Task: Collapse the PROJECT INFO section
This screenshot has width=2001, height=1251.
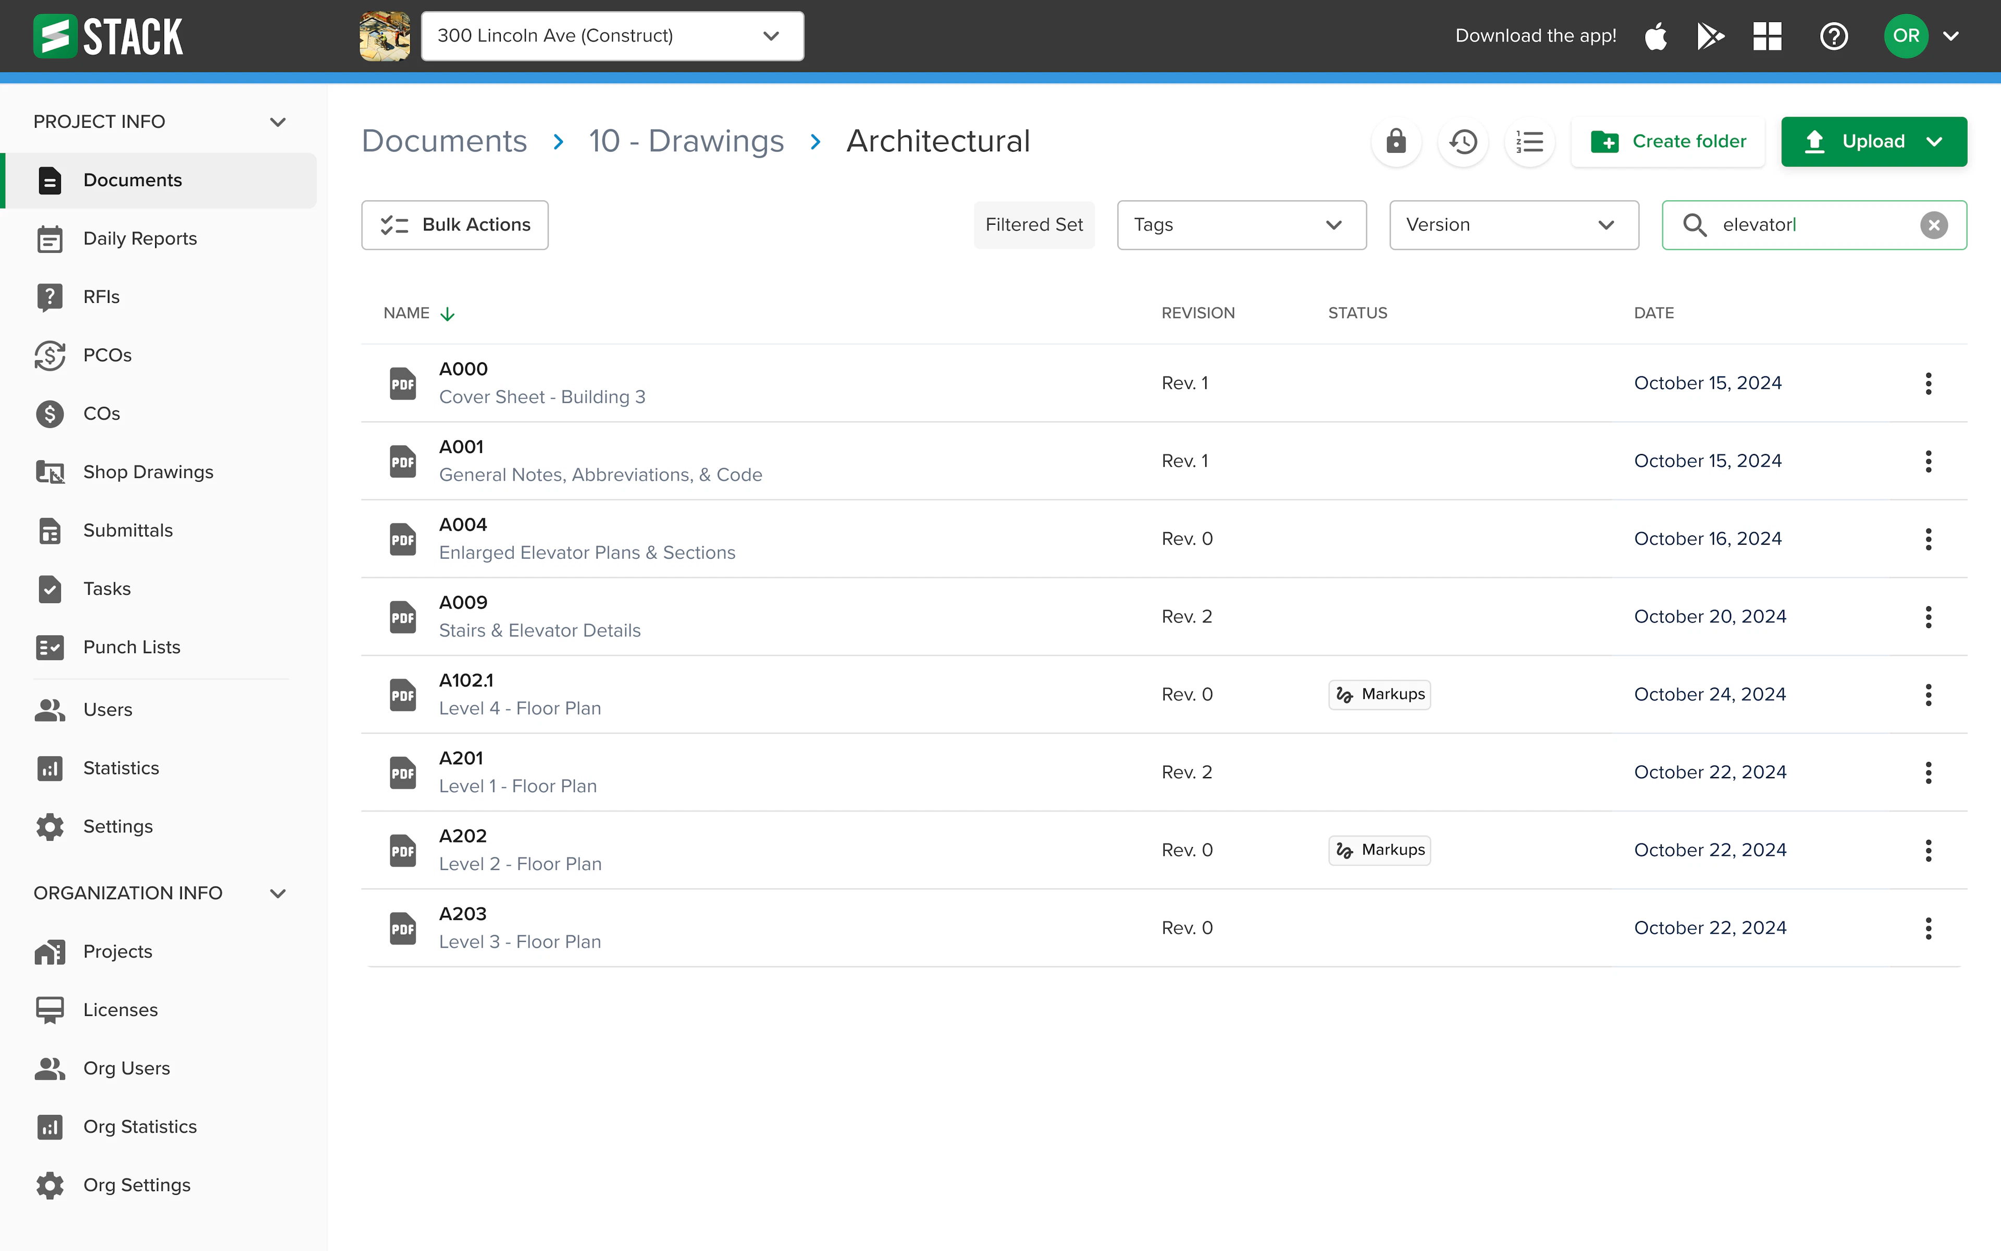Action: pos(278,121)
